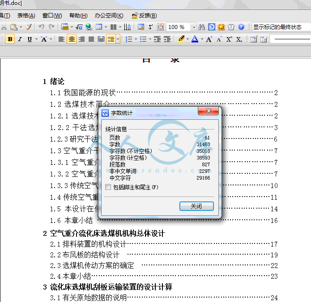
Task: Click the distributed alignment icon
Action: tap(101, 39)
